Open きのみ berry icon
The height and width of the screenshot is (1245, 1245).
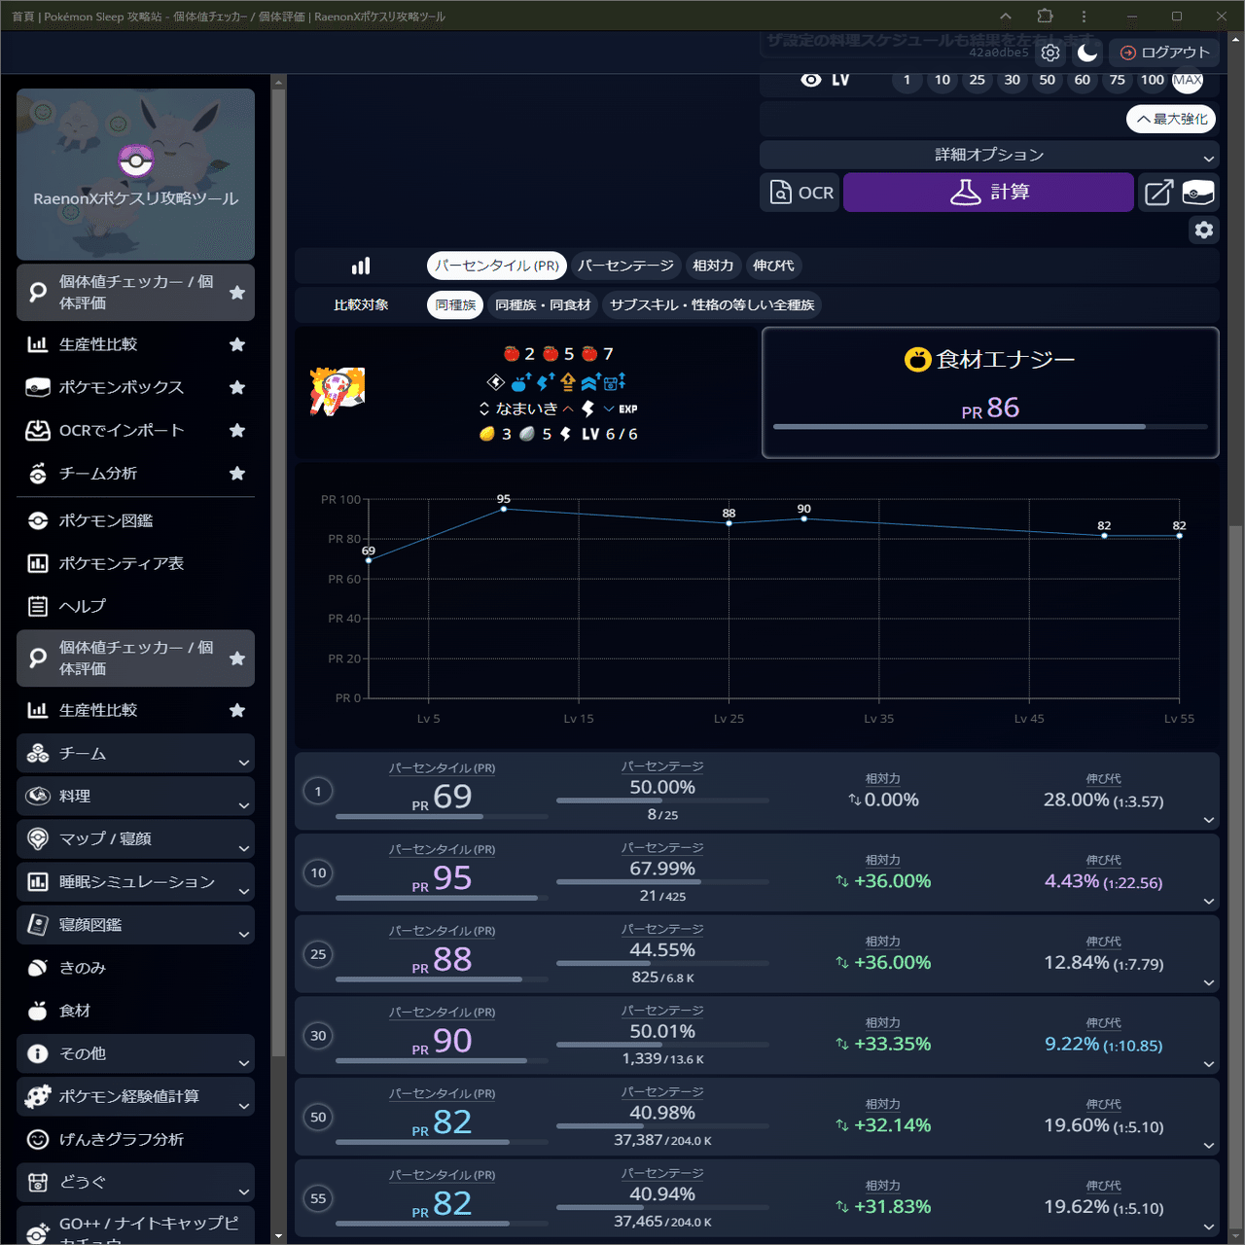click(38, 968)
